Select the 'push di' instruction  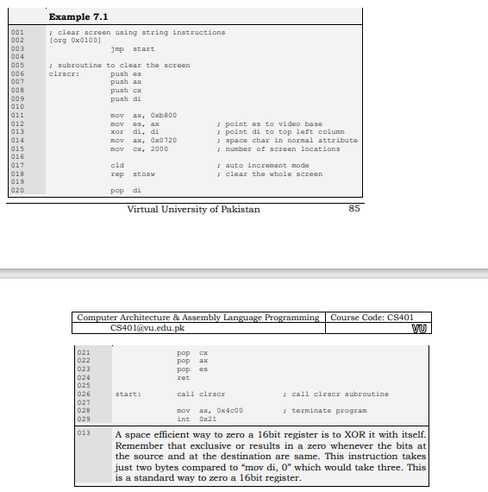tap(126, 99)
